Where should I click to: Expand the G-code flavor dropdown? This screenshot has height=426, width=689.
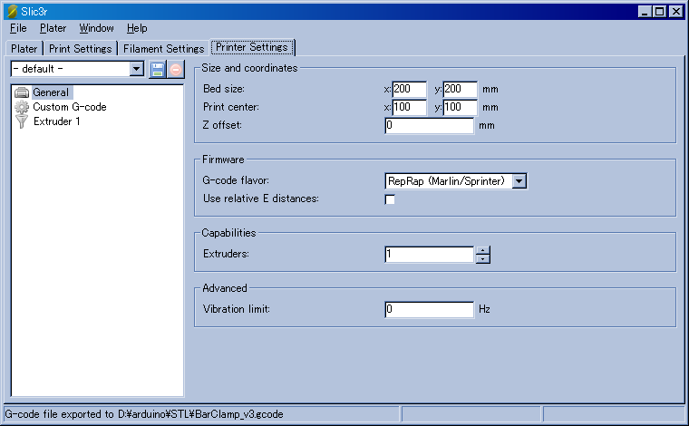pyautogui.click(x=519, y=180)
